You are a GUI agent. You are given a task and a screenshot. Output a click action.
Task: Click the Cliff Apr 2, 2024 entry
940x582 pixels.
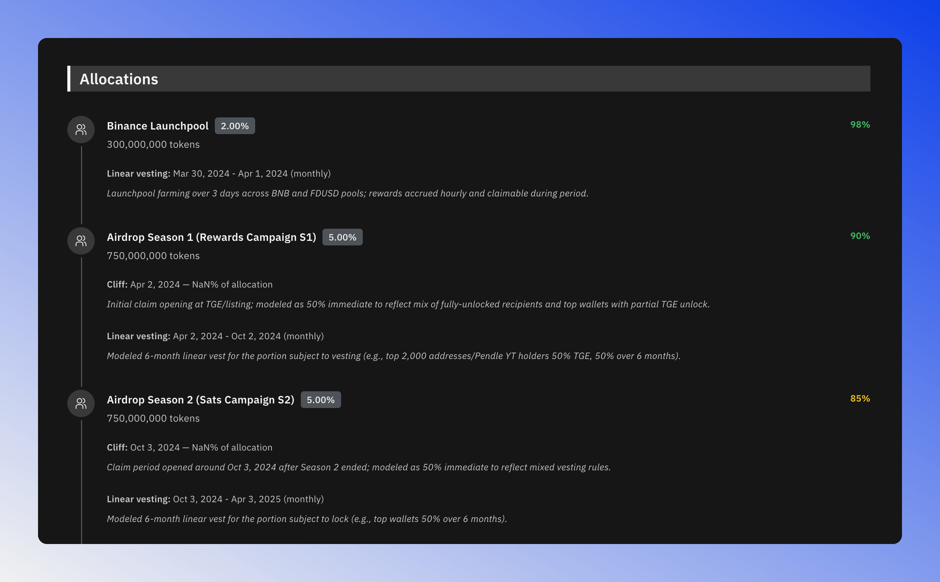(x=189, y=285)
